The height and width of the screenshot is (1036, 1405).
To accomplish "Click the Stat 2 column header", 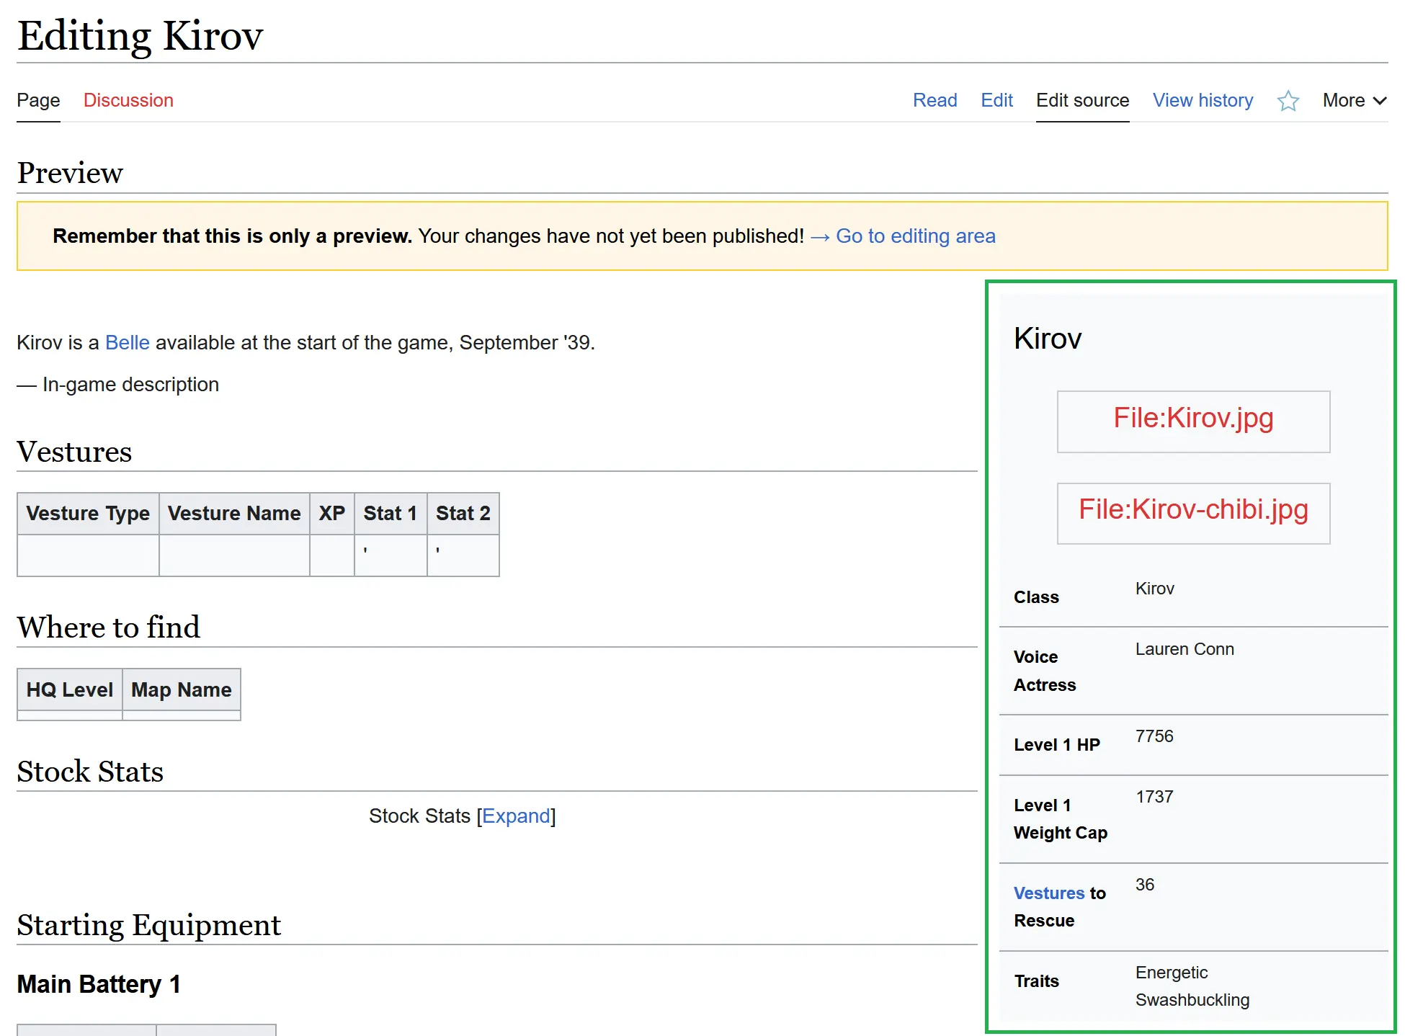I will 463,514.
